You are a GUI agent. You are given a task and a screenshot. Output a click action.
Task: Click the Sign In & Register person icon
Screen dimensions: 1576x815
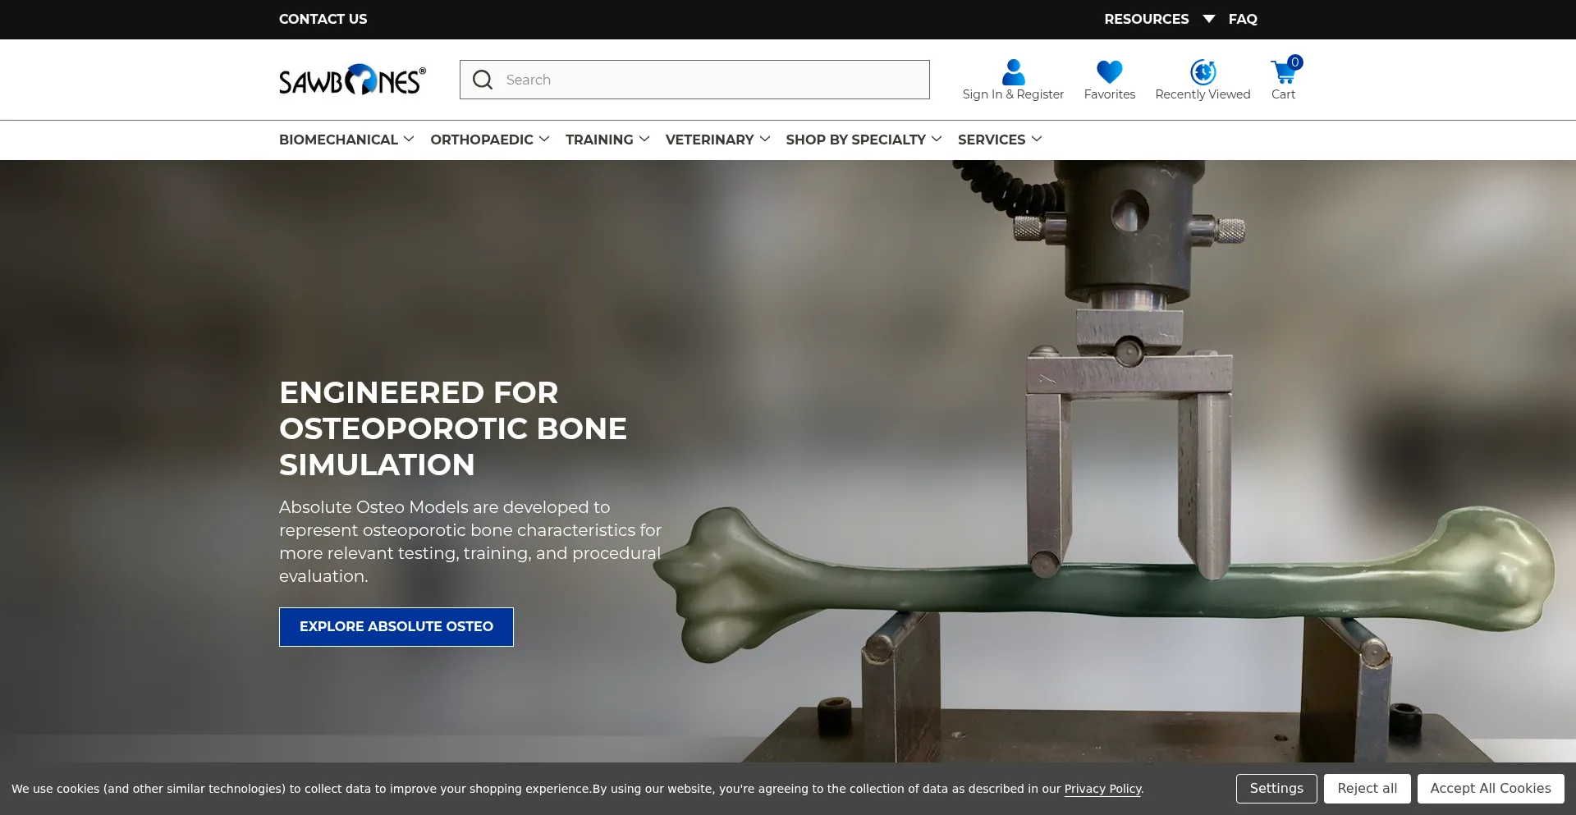(1013, 72)
